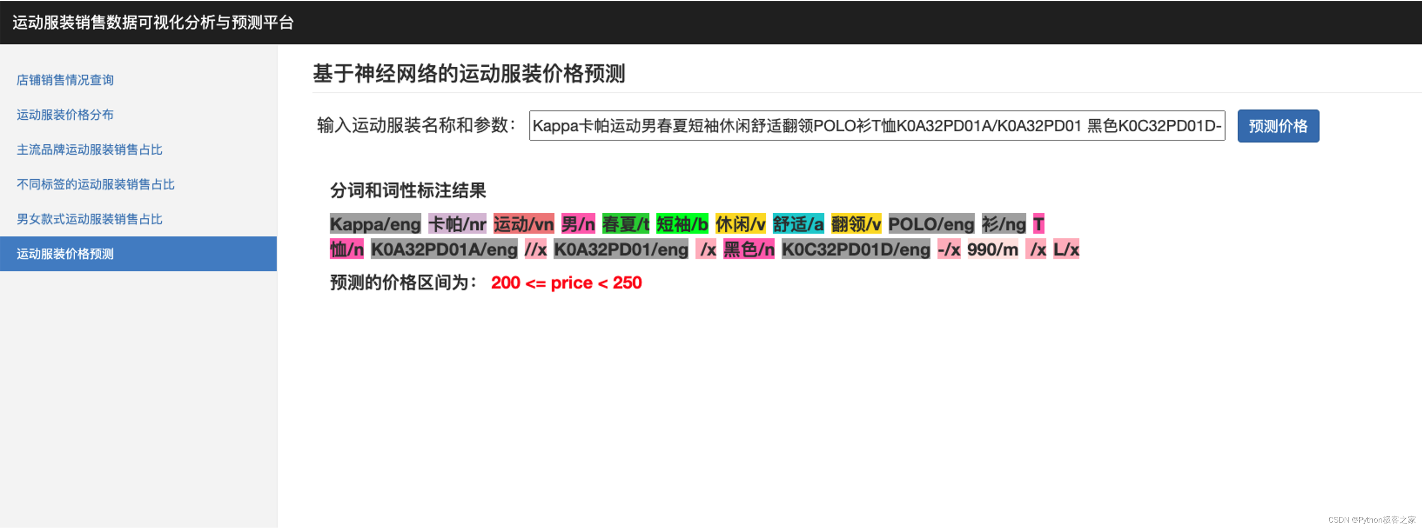
Task: Click the purple 卡帕/nr word tag
Action: tap(457, 224)
